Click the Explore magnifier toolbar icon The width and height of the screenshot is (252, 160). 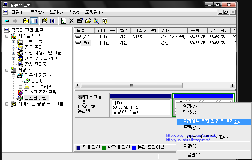[x=96, y=21]
